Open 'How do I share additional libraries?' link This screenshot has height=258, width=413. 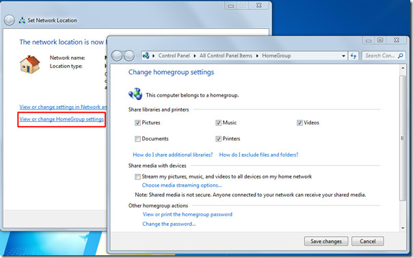(173, 155)
